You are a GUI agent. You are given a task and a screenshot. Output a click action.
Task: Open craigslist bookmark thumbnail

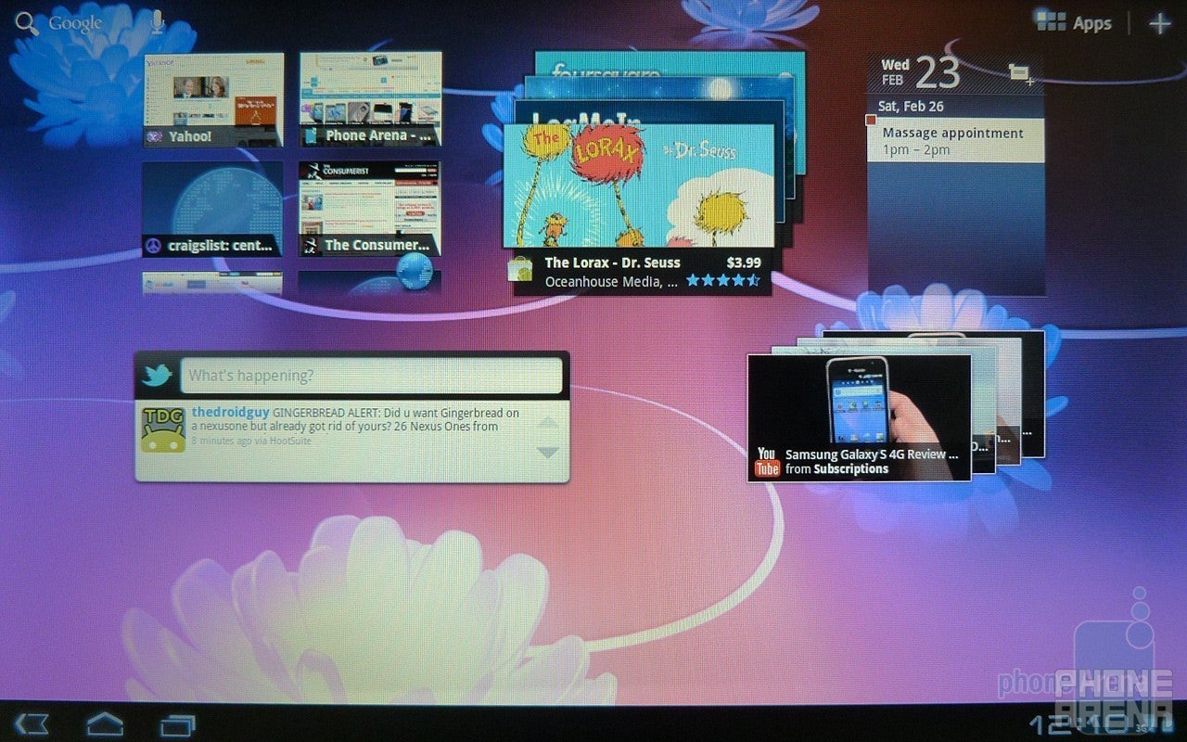[212, 210]
